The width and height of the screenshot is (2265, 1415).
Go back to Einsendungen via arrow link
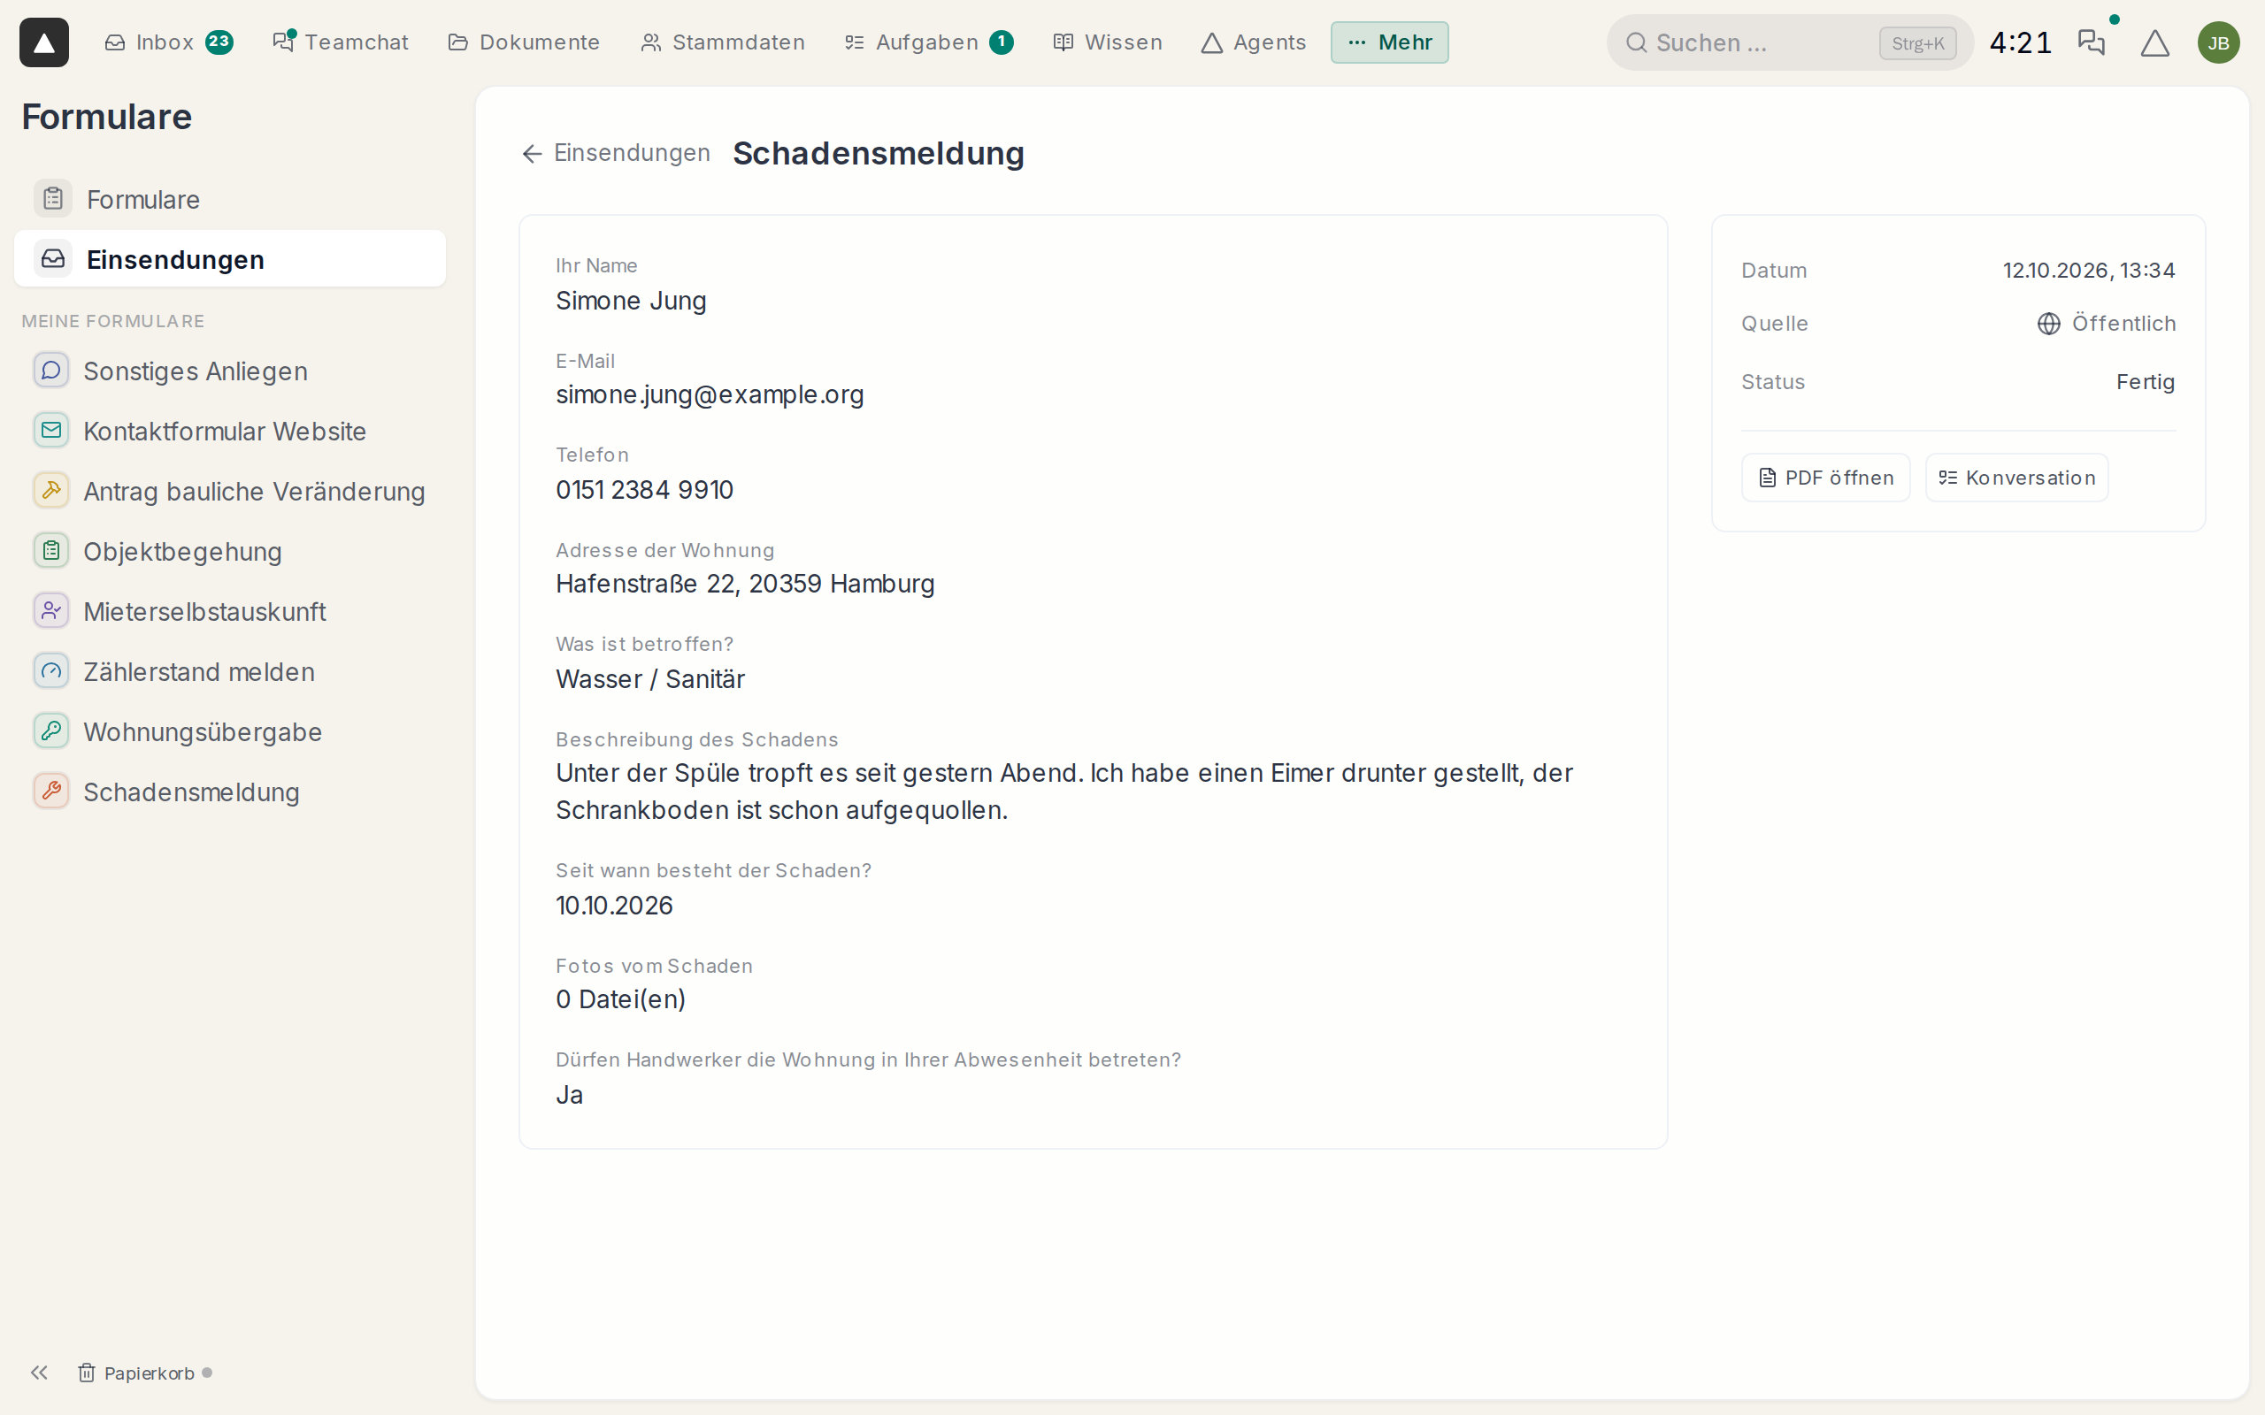tap(616, 152)
